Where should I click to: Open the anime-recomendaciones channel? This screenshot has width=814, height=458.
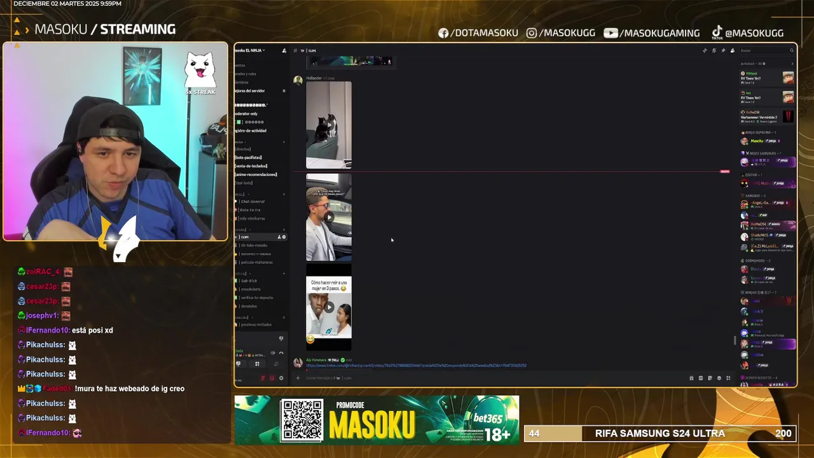[x=256, y=174]
